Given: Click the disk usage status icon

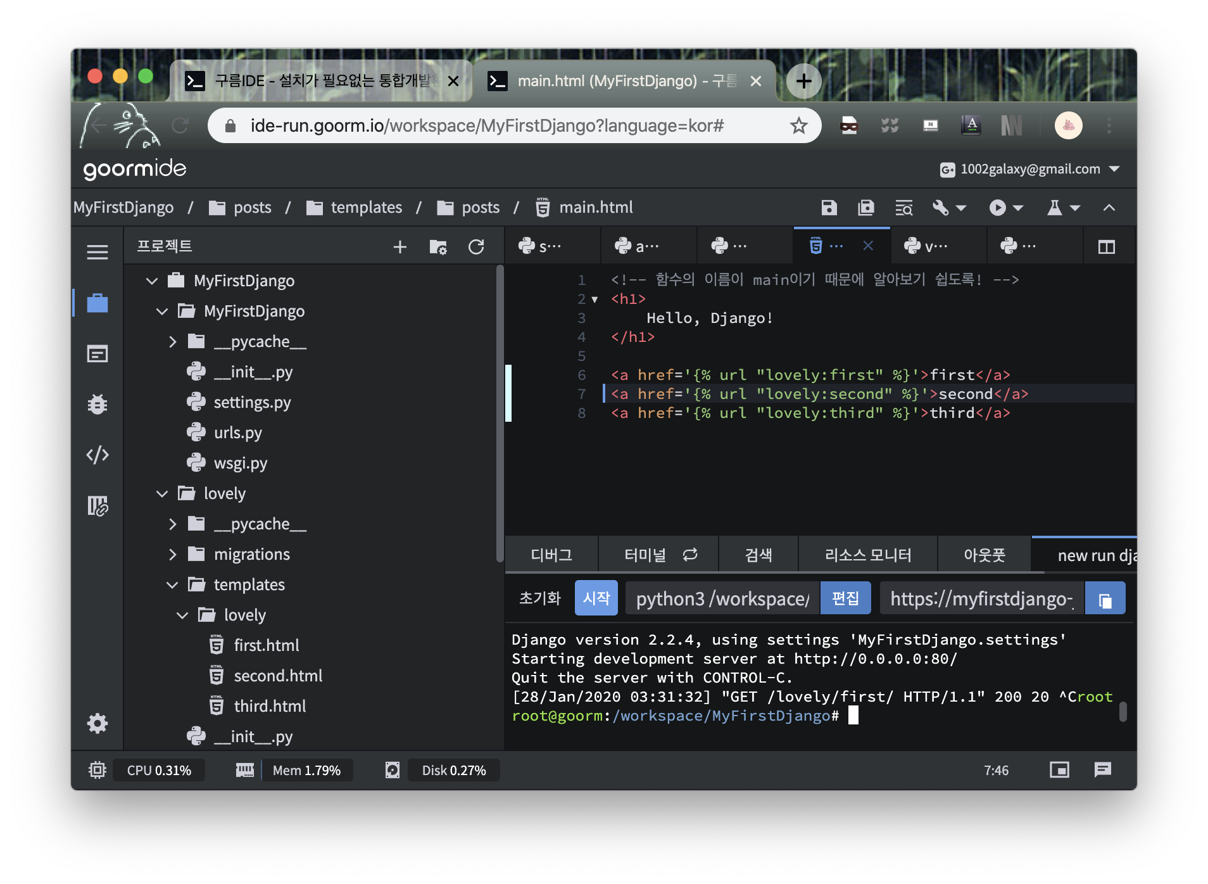Looking at the screenshot, I should pos(393,770).
